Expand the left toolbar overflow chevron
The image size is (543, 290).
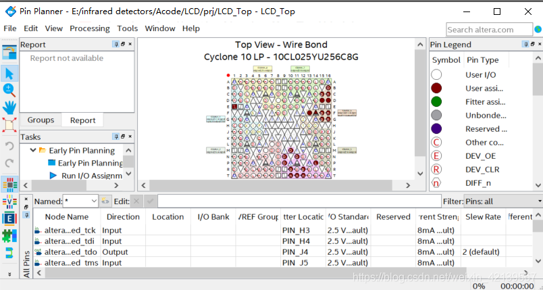(x=9, y=274)
